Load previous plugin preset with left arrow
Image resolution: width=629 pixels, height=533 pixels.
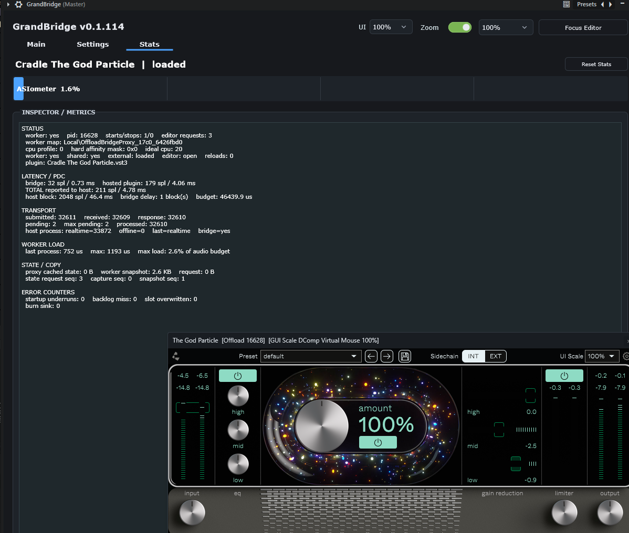click(371, 356)
